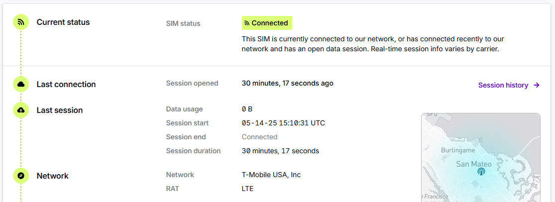This screenshot has width=555, height=202.
Task: Select the Last session heading
Action: click(60, 110)
